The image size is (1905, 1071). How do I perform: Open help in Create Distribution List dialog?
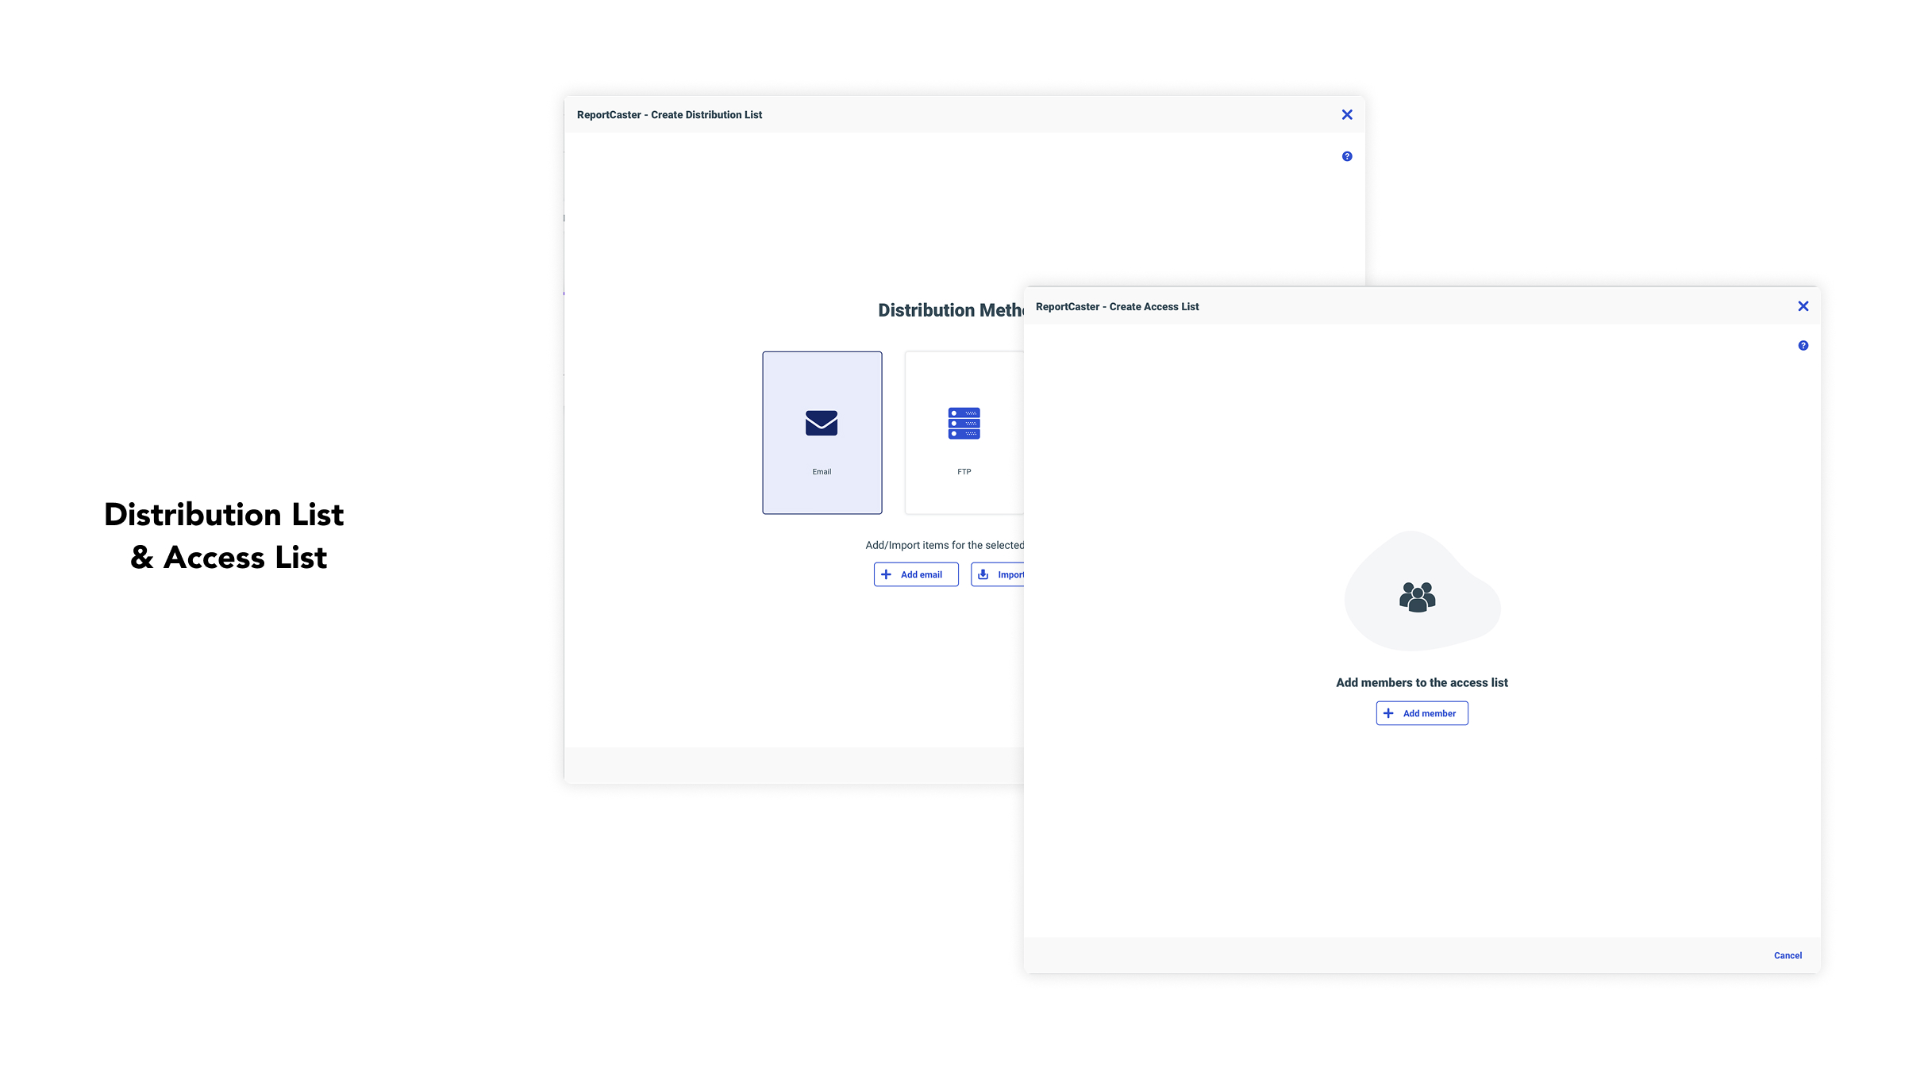tap(1347, 156)
